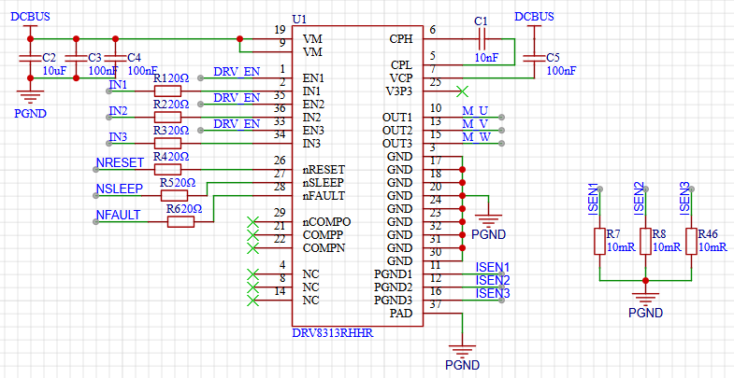Click the ISEN2 label at PGND2 pin
The height and width of the screenshot is (378, 734).
pyautogui.click(x=493, y=280)
